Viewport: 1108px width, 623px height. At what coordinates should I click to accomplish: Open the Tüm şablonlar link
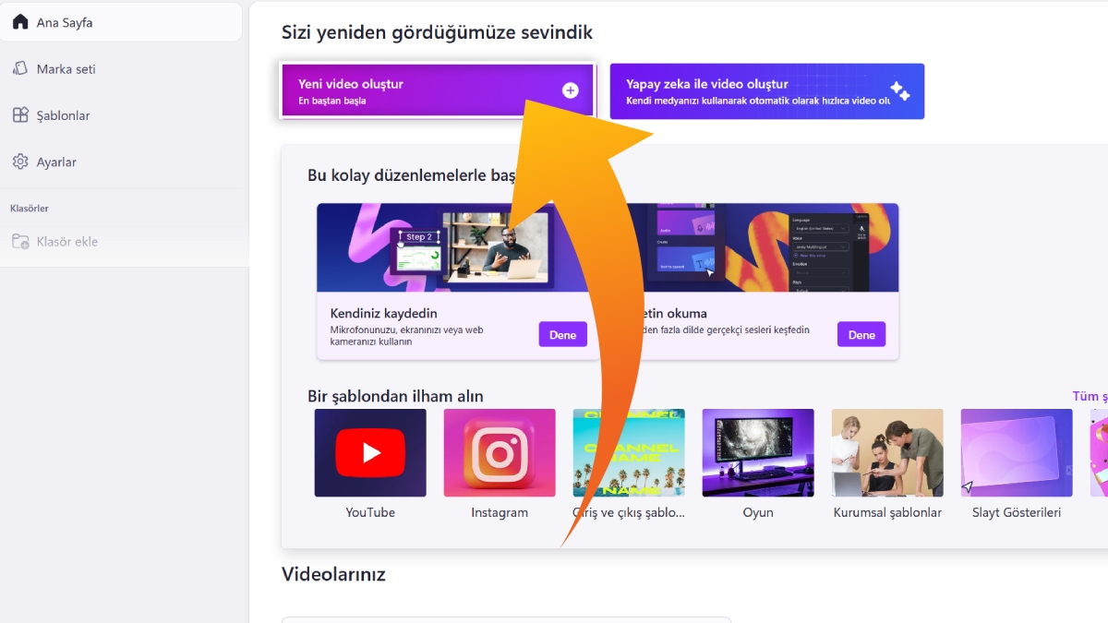(x=1090, y=396)
